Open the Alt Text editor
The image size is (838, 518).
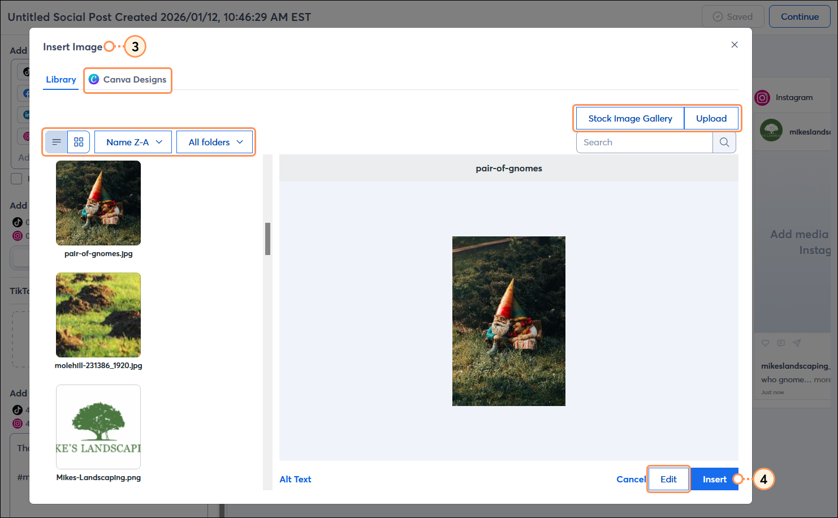[295, 479]
